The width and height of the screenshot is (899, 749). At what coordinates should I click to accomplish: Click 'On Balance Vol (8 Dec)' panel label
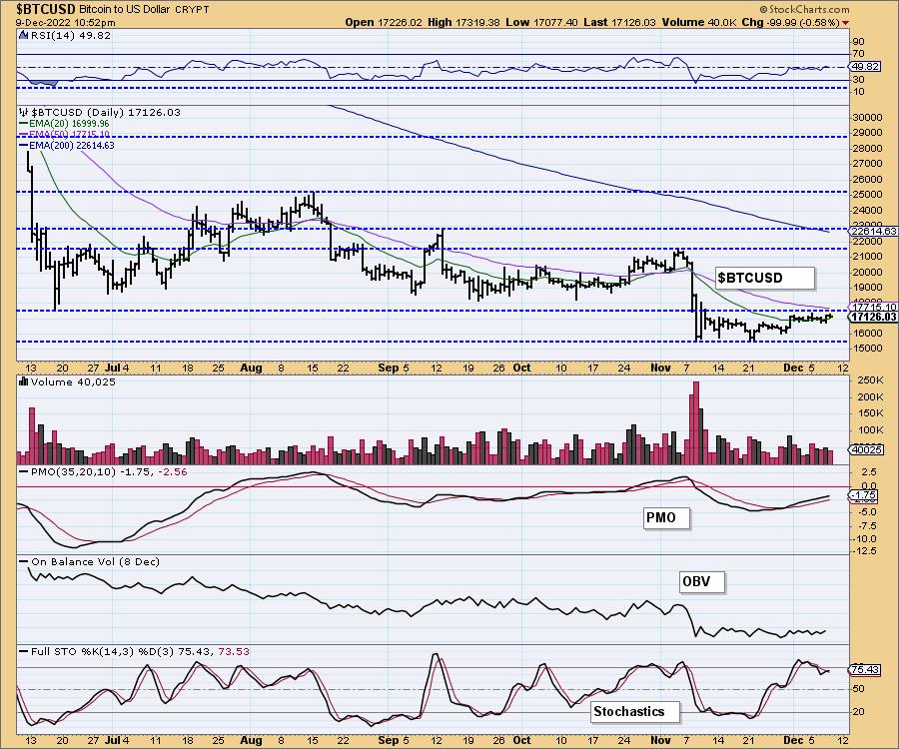pyautogui.click(x=95, y=561)
